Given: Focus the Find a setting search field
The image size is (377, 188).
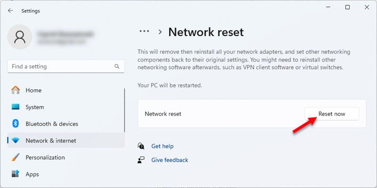Looking at the screenshot, I should [x=61, y=67].
